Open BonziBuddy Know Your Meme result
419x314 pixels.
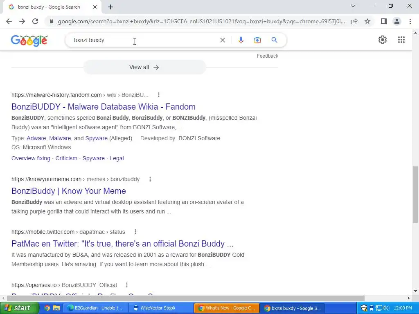click(69, 191)
